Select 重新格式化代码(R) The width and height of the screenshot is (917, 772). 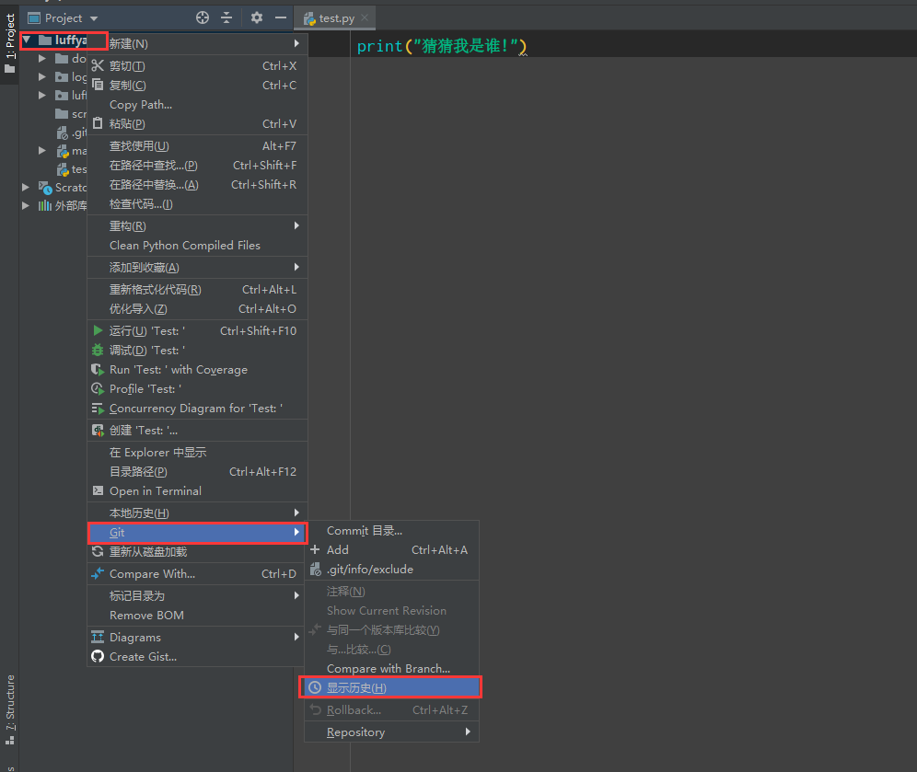point(197,290)
